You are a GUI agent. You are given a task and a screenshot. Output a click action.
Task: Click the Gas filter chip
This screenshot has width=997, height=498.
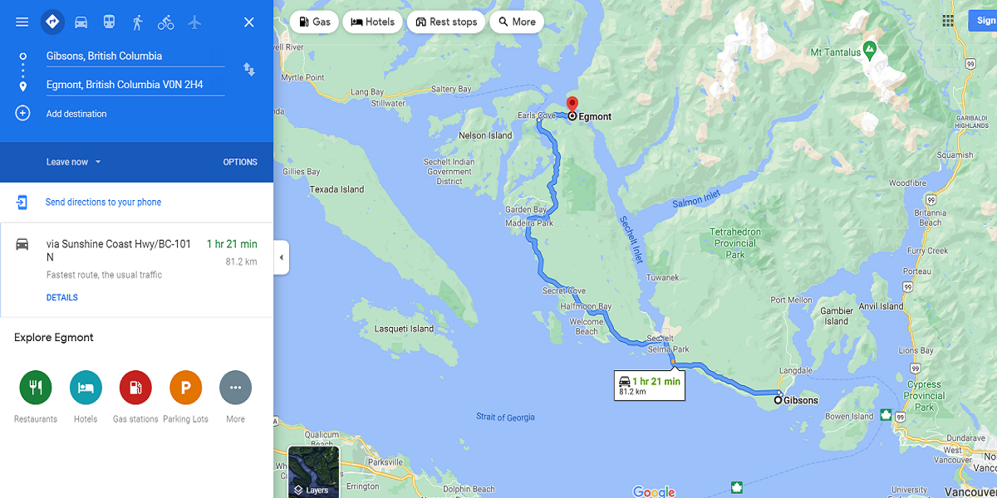click(313, 22)
